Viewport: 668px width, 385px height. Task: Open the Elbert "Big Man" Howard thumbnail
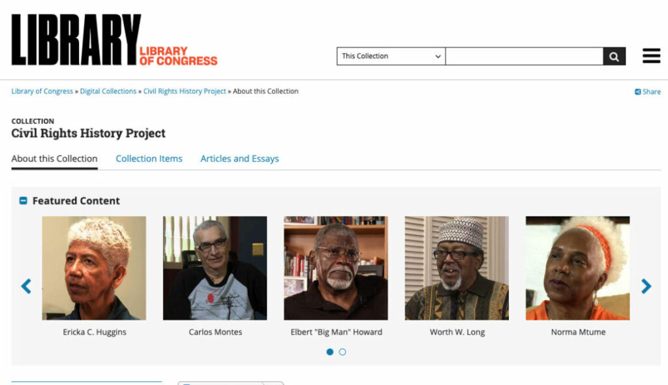click(x=336, y=268)
